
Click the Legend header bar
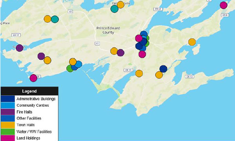[29, 91]
